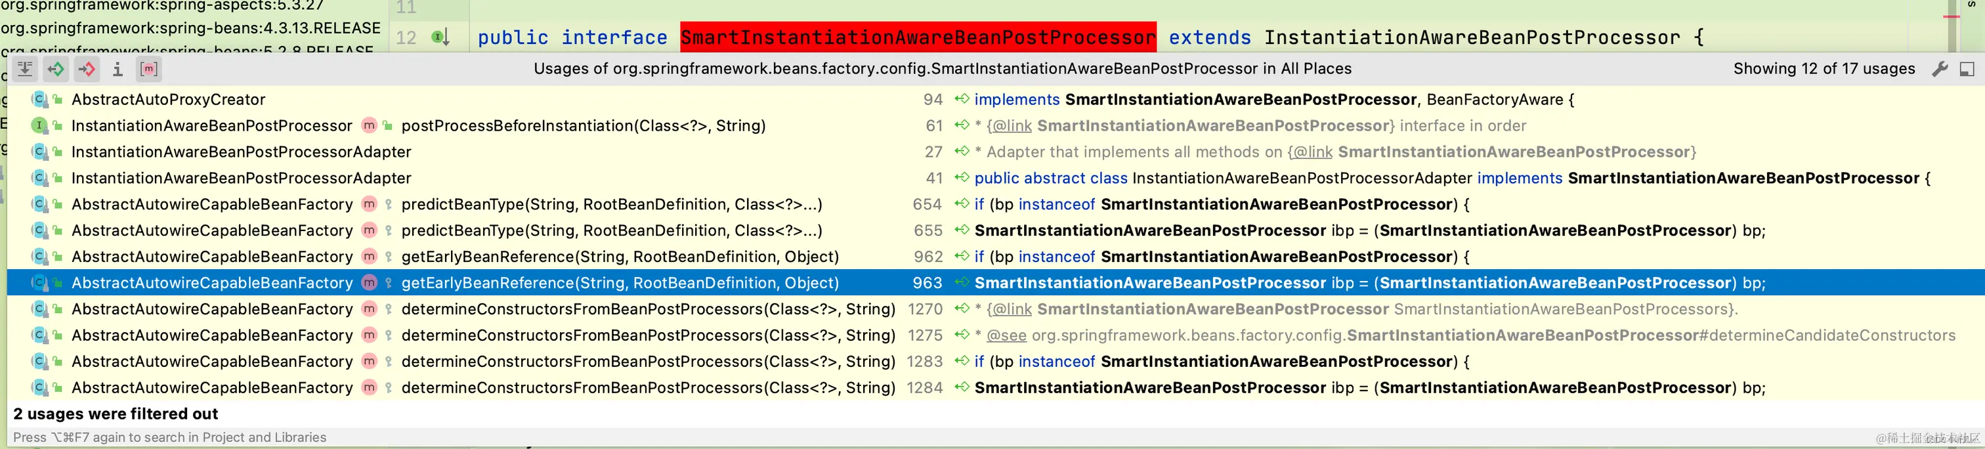Click method icon on the line 1275 row
Image resolution: width=1985 pixels, height=449 pixels.
369,335
